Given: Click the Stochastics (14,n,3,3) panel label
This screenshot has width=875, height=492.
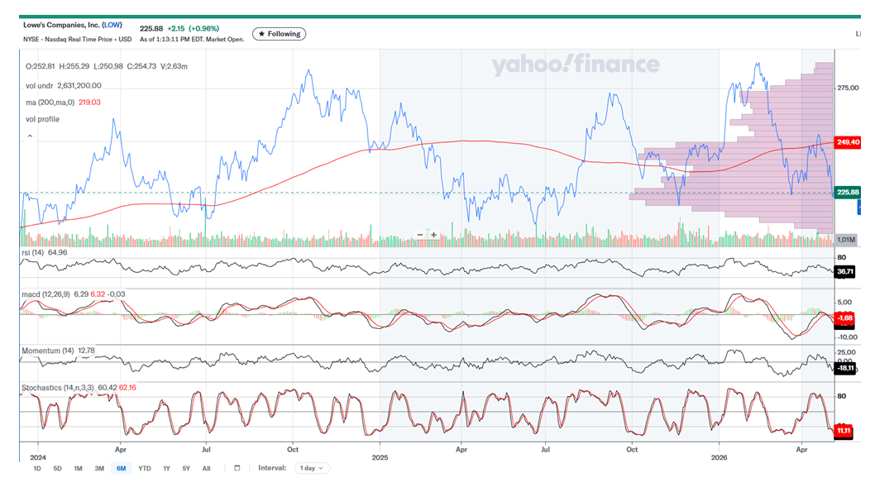Looking at the screenshot, I should tap(58, 388).
